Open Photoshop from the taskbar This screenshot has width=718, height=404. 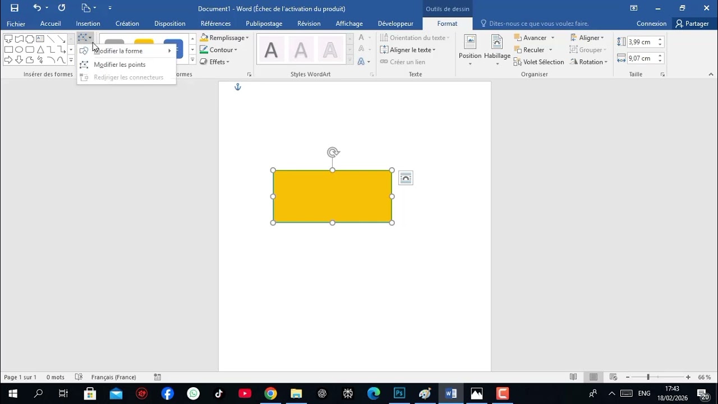tap(399, 393)
